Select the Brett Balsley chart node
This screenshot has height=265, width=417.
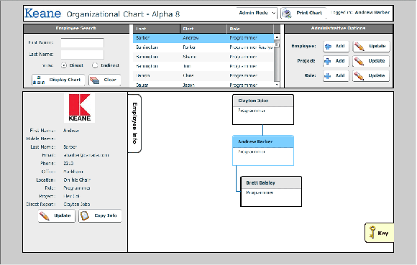(x=271, y=192)
